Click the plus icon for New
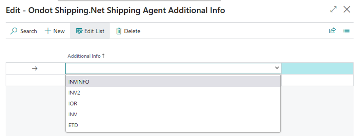The width and height of the screenshot is (355, 138). pos(48,31)
